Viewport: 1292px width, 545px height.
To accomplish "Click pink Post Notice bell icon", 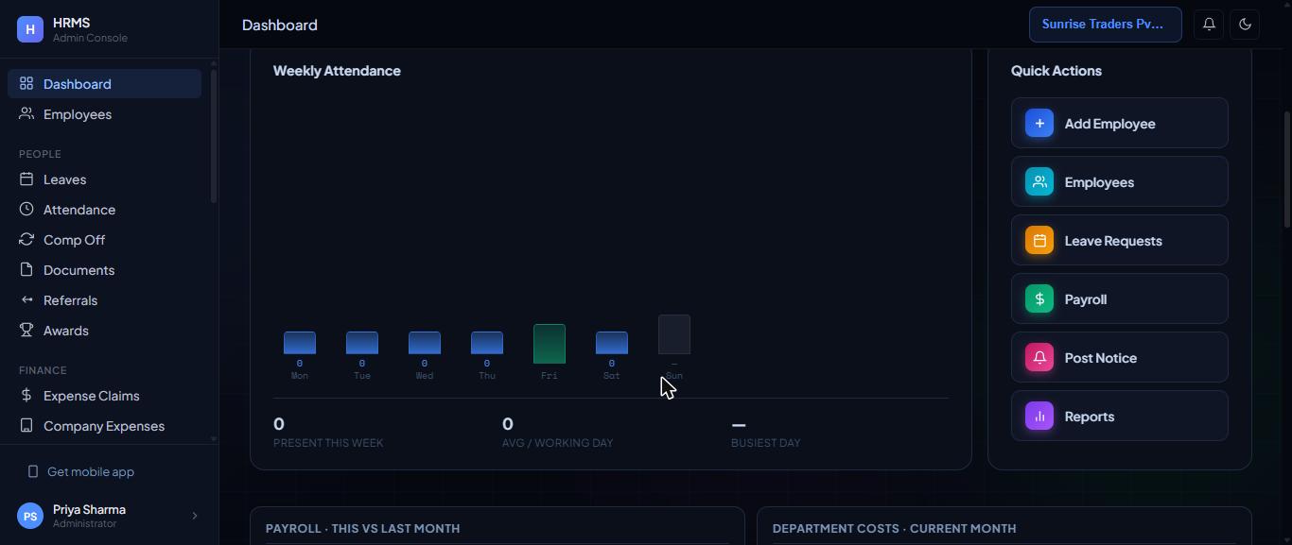I will pos(1039,357).
